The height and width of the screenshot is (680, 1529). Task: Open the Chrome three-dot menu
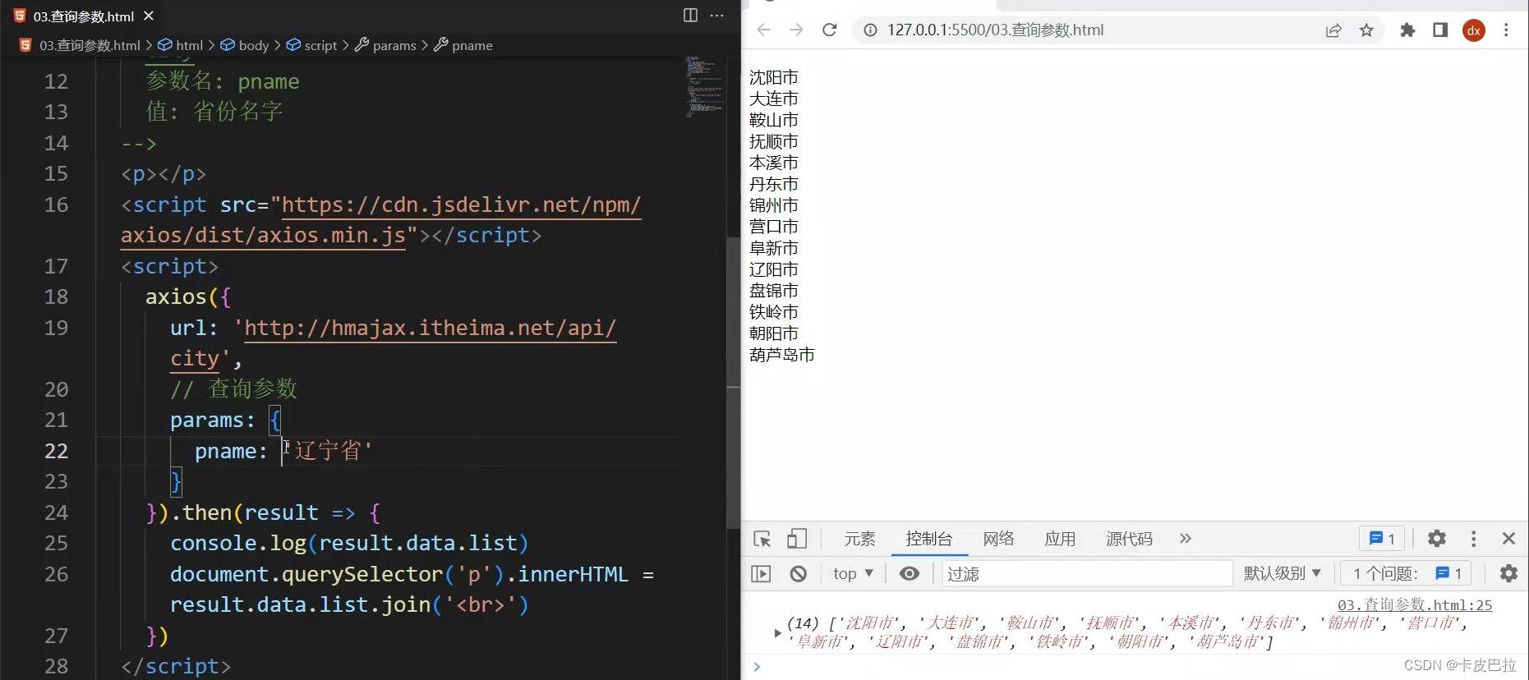click(1506, 30)
